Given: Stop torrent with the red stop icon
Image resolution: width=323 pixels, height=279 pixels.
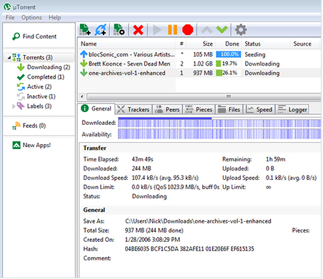Looking at the screenshot, I should point(188,30).
